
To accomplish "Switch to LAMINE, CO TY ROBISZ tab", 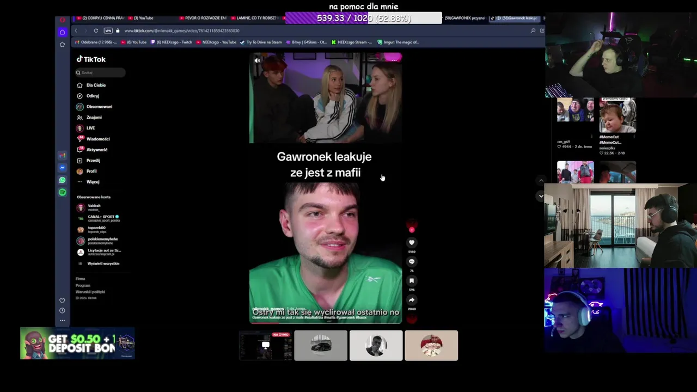I will [x=254, y=18].
